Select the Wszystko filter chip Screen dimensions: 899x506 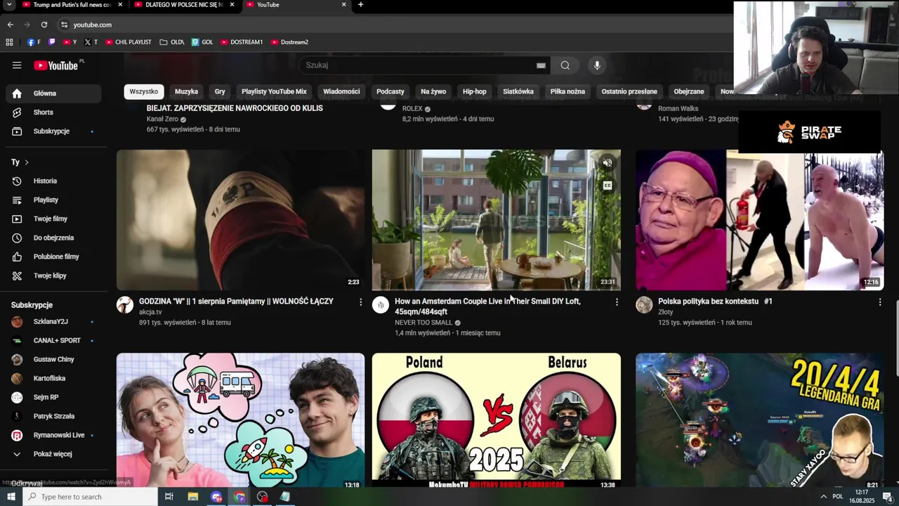pos(144,91)
